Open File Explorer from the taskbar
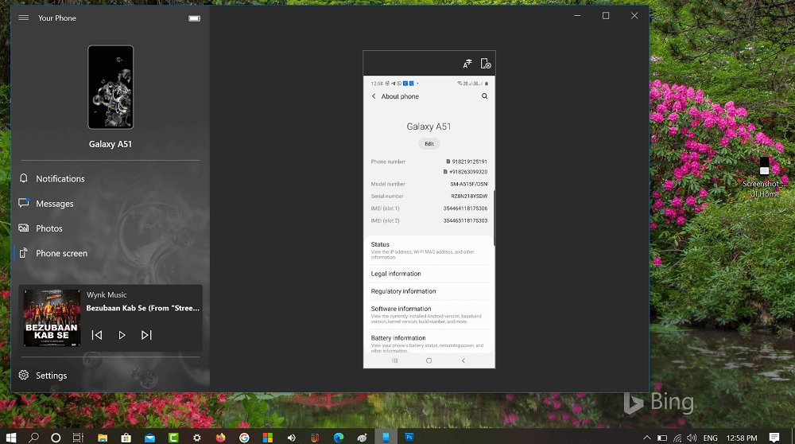The height and width of the screenshot is (444, 795). (103, 438)
